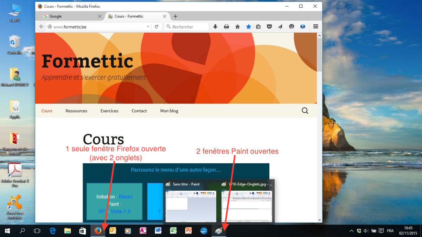
Task: Open the Ressources menu item
Action: pyautogui.click(x=76, y=111)
